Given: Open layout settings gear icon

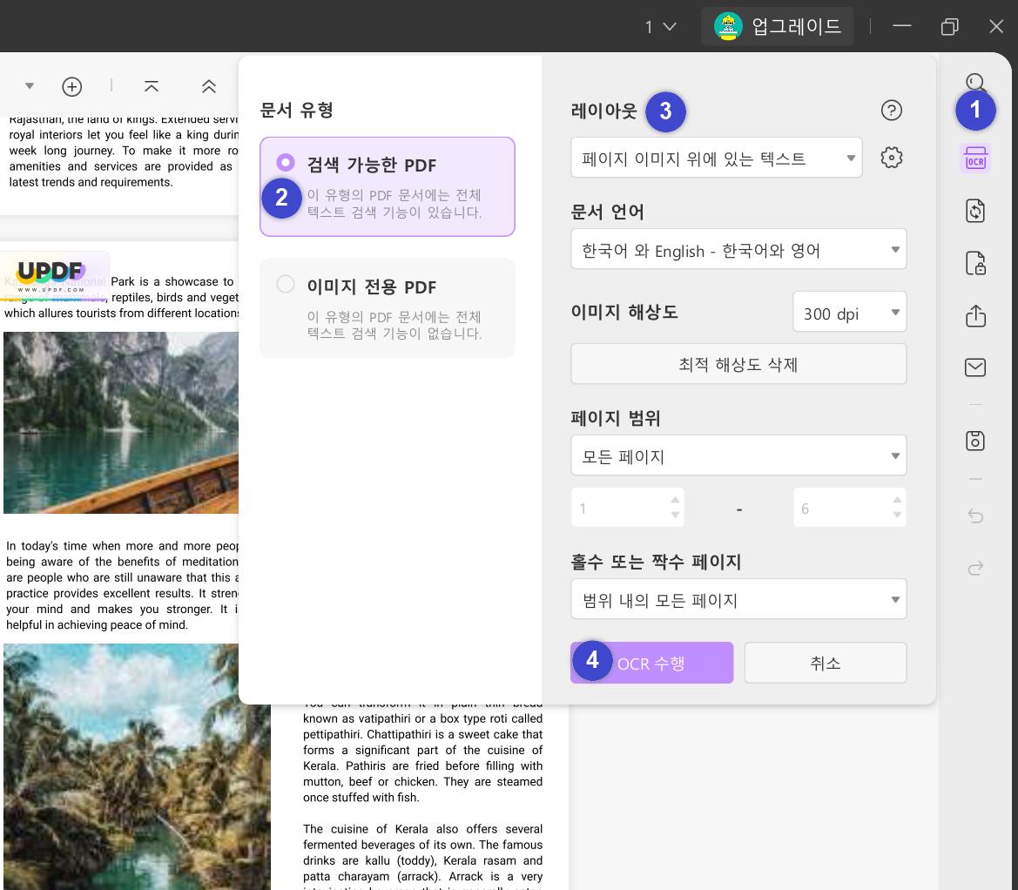Looking at the screenshot, I should (892, 157).
